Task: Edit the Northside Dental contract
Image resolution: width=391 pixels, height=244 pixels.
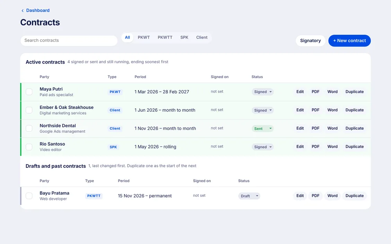Action: click(300, 128)
